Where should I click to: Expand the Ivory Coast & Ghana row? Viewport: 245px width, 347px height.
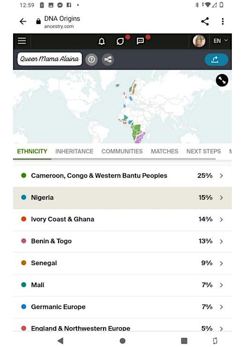point(123,219)
